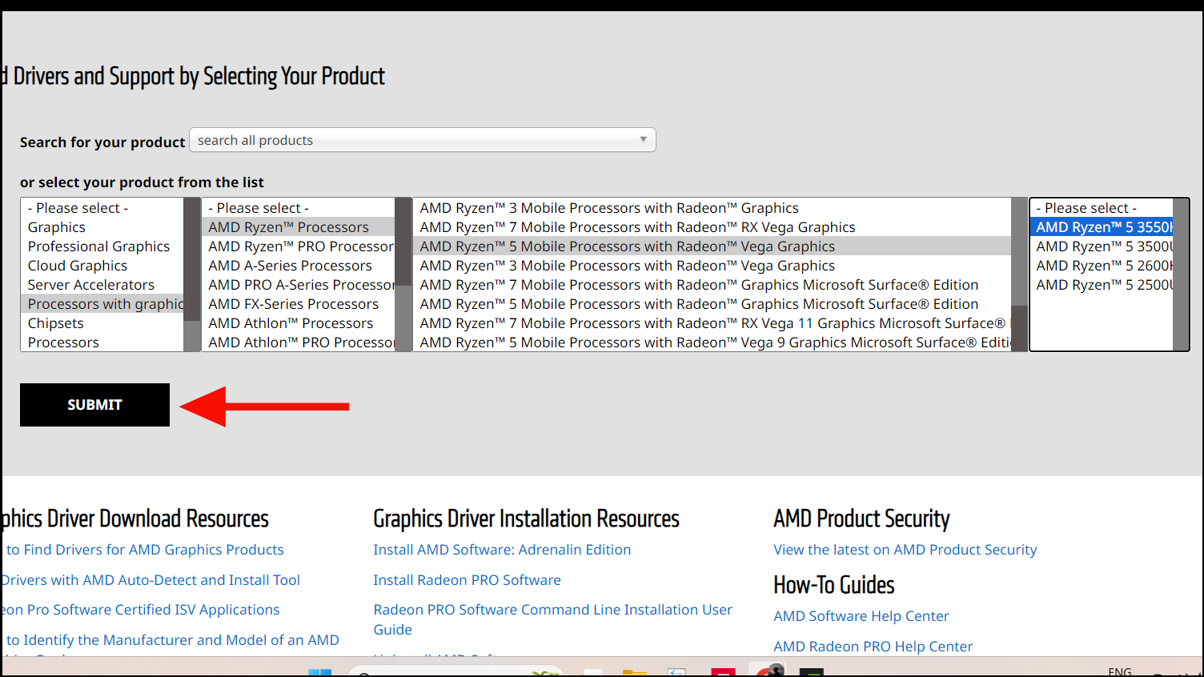
Task: Select 'AMD Ryzen™ 5 3550H' in the model list
Action: pos(1102,227)
